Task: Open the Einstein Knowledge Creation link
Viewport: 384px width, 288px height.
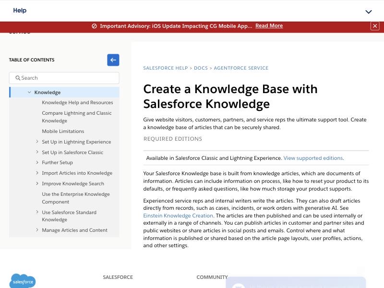Action: coord(178,216)
